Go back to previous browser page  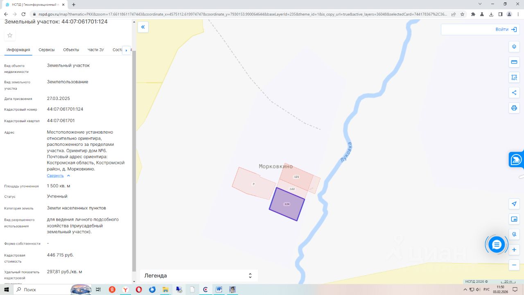[x=6, y=14]
